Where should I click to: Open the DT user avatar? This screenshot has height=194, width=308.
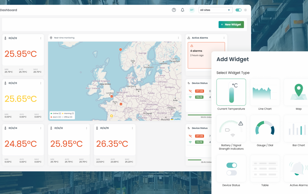[192, 10]
